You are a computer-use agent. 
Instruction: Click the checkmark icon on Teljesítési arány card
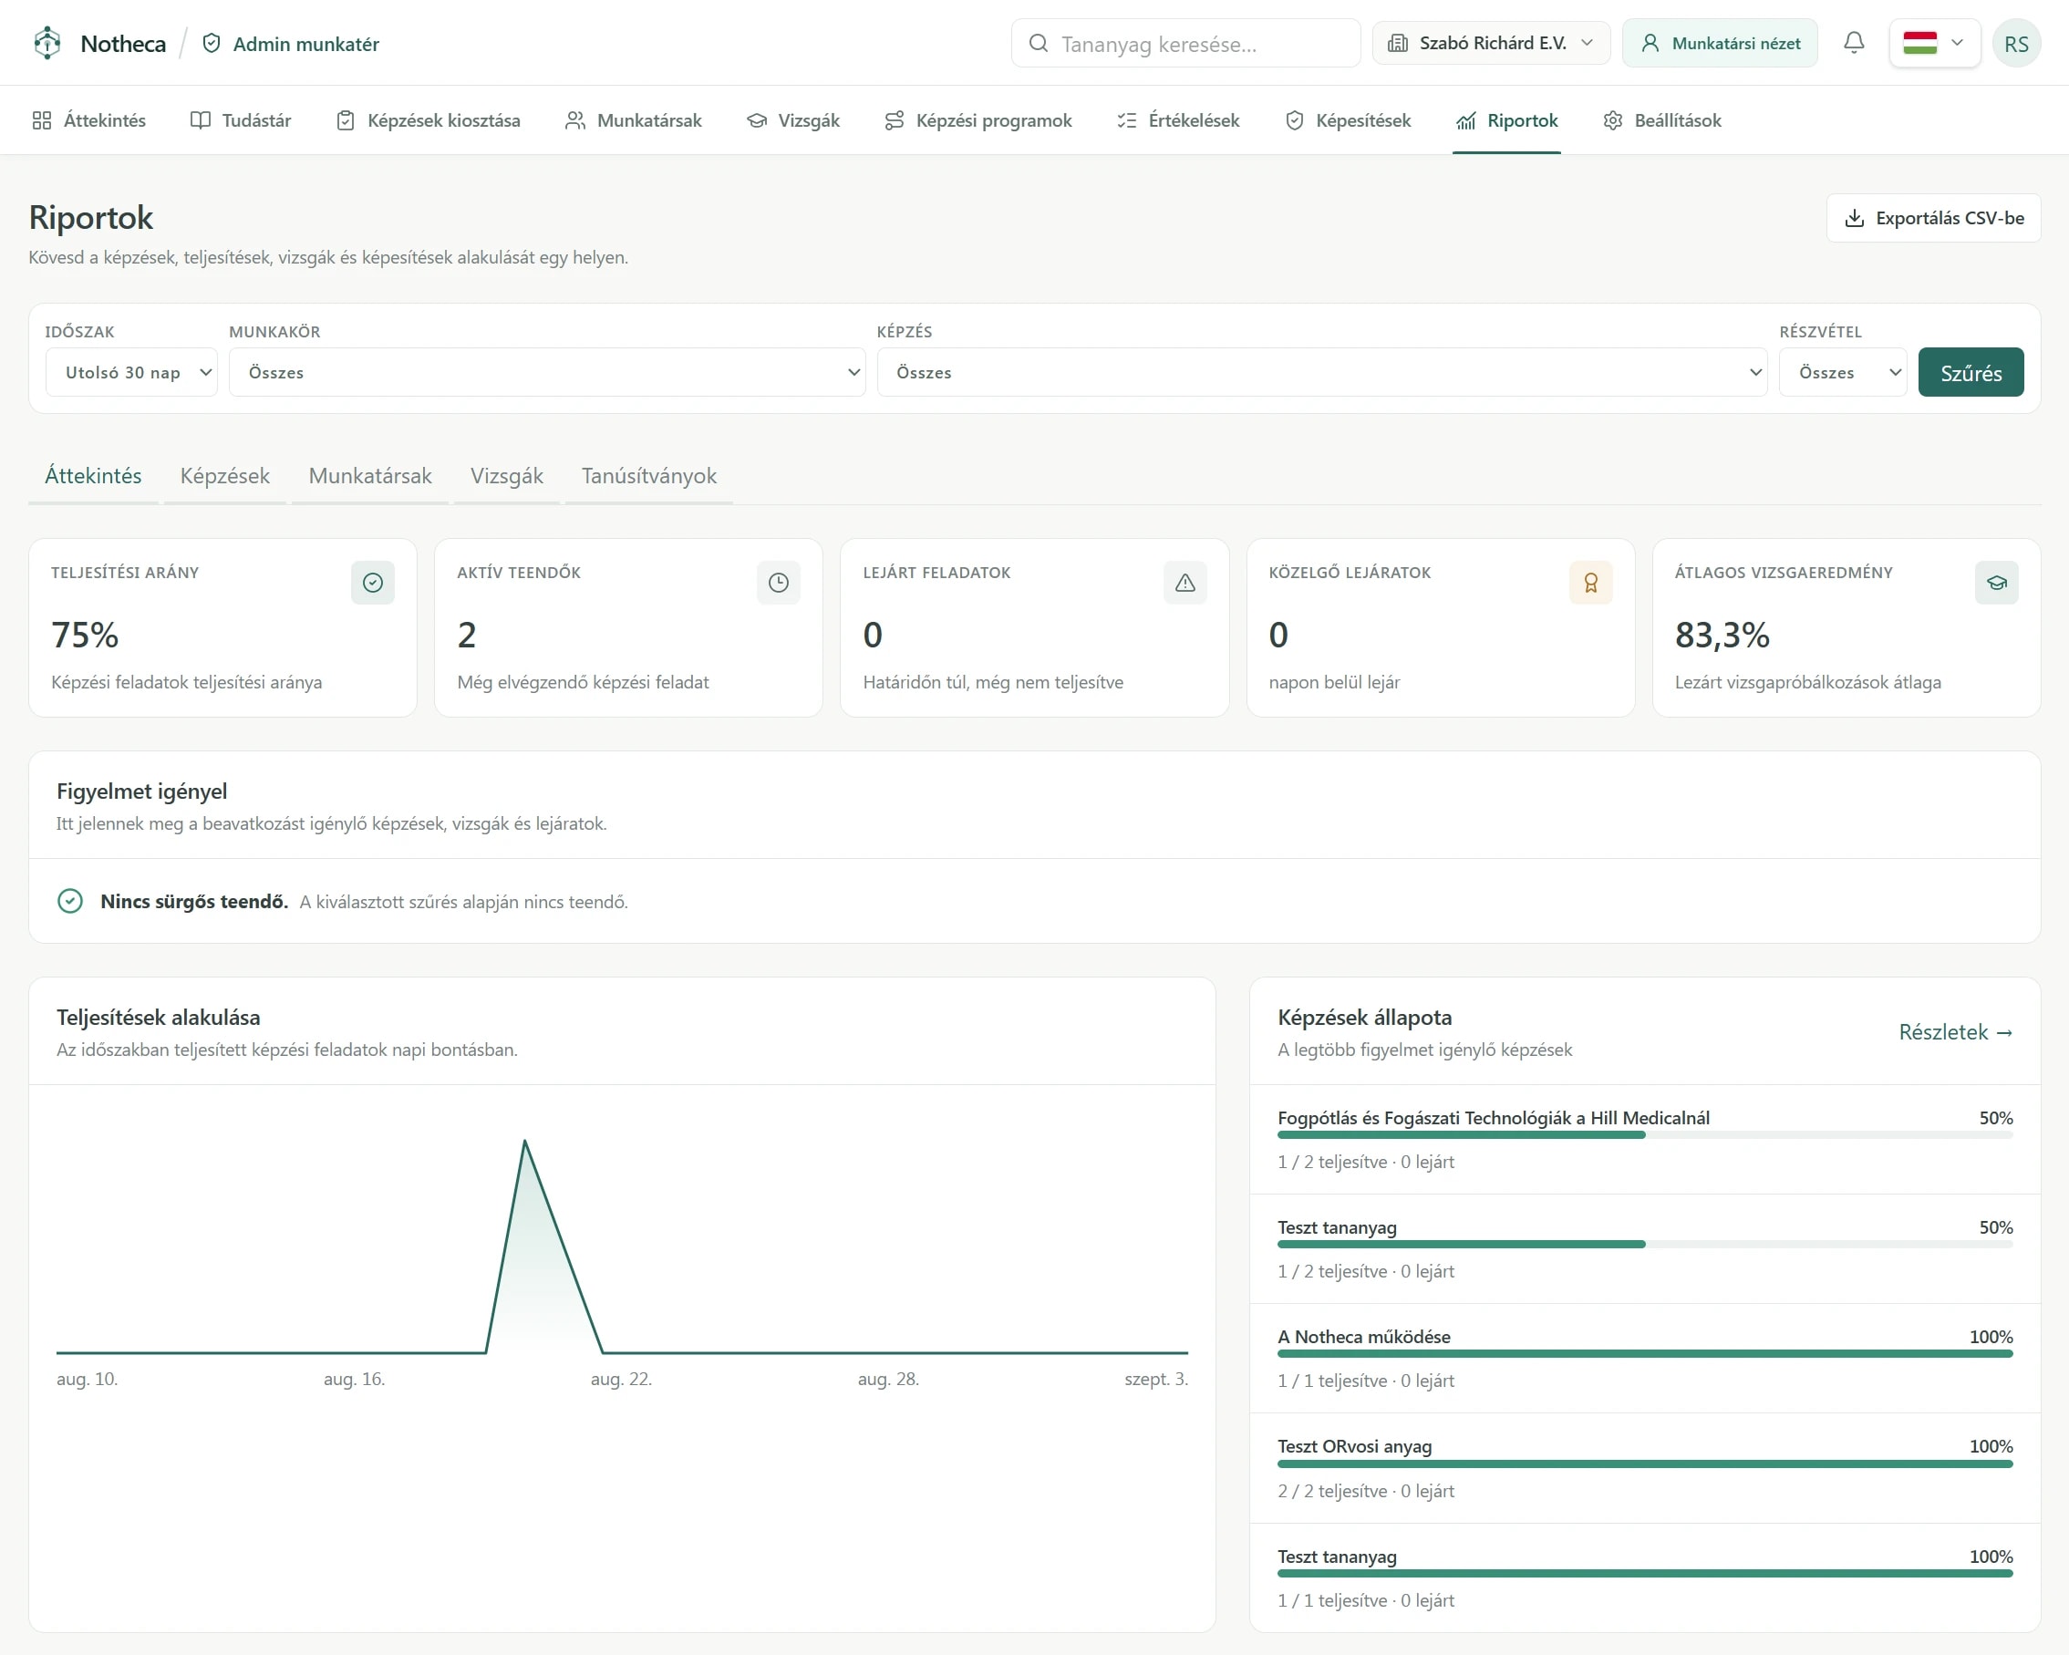point(372,583)
